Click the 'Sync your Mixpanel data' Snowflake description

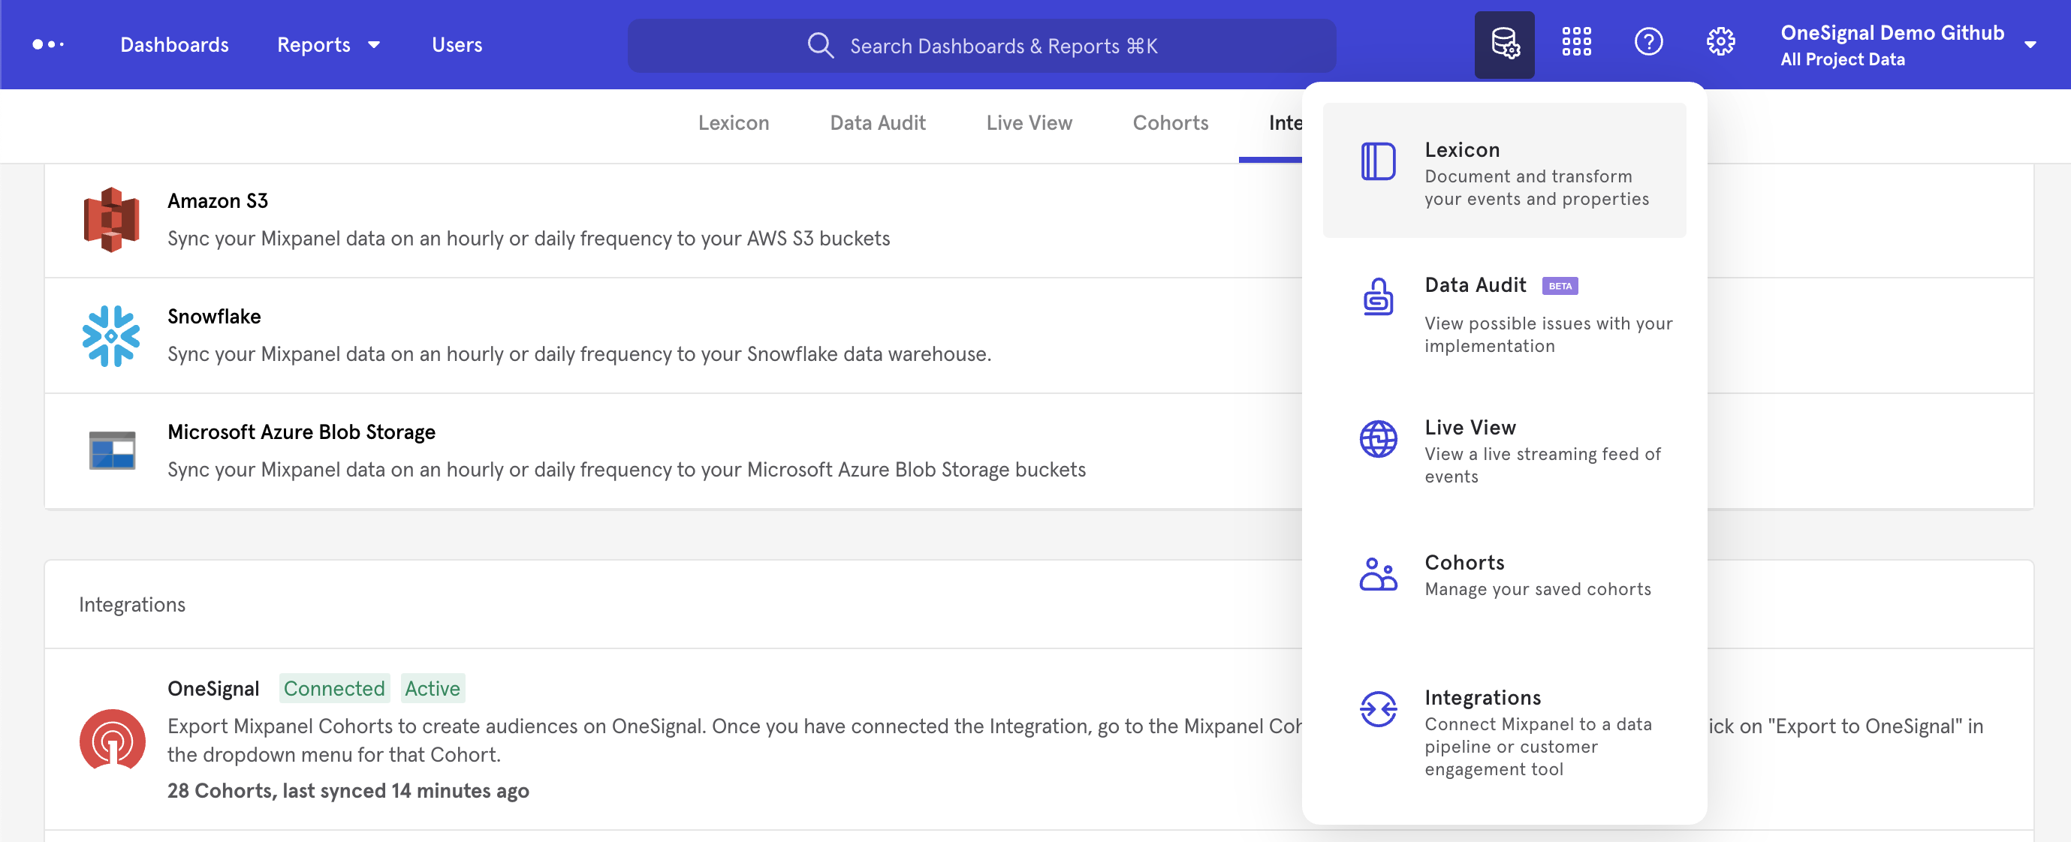click(579, 353)
